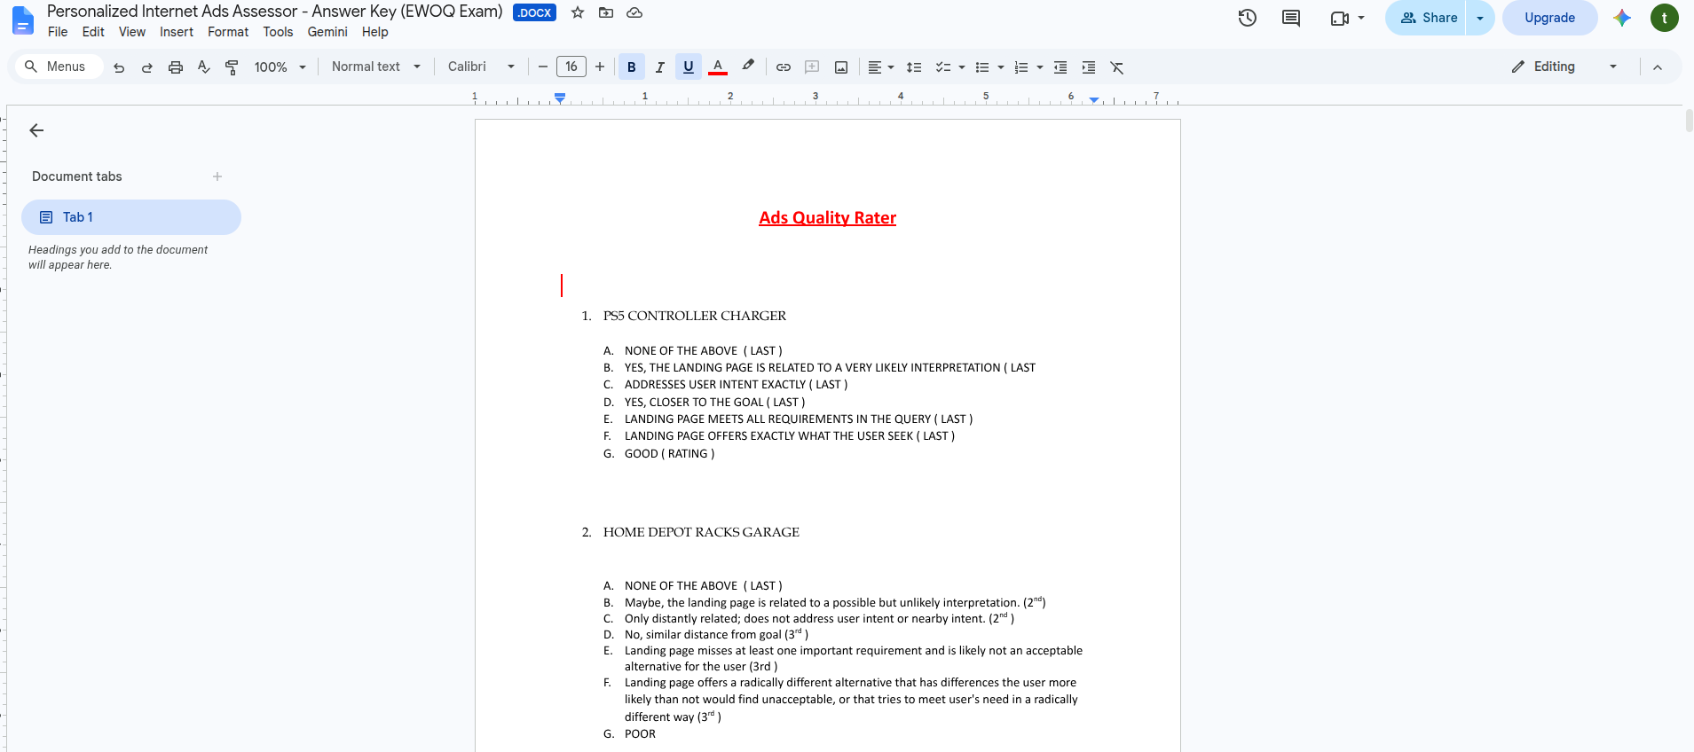Print the document with printer icon
1694x752 pixels.
click(x=176, y=67)
